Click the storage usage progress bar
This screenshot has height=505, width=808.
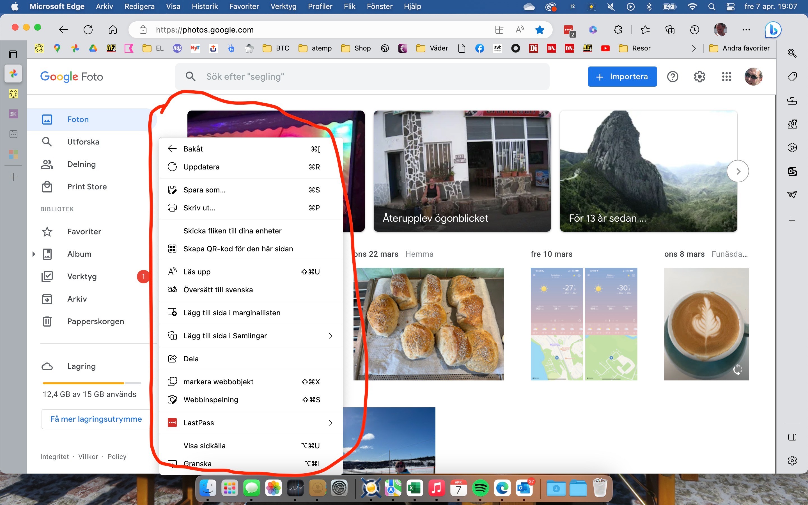click(x=91, y=383)
